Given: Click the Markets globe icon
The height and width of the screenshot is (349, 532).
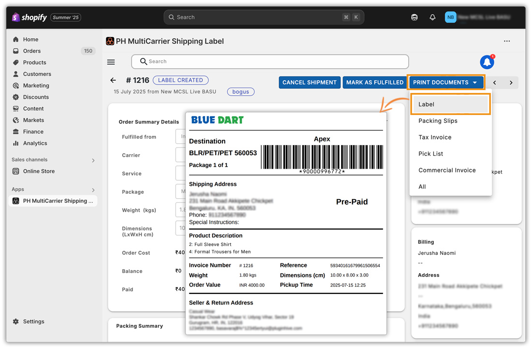Looking at the screenshot, I should [x=15, y=120].
